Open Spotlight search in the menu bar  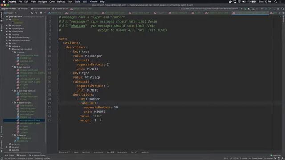(275, 2)
